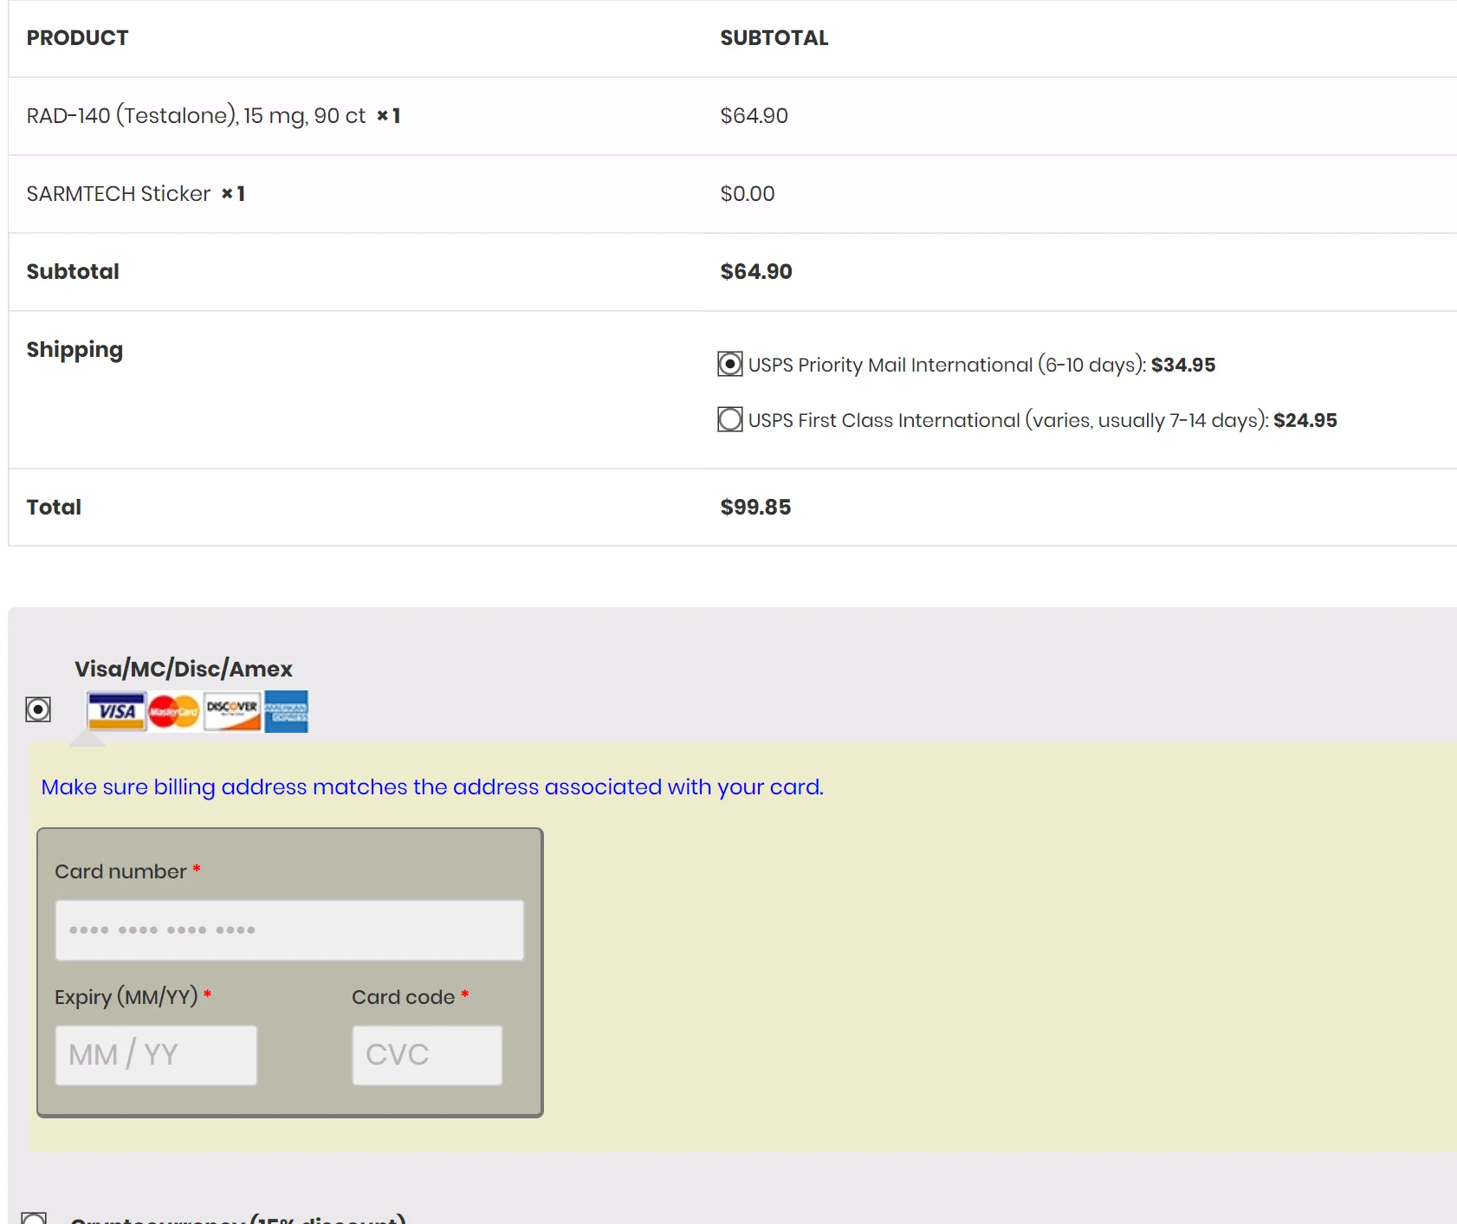
Task: Click the USPS Priority Mail International label
Action: coord(981,365)
